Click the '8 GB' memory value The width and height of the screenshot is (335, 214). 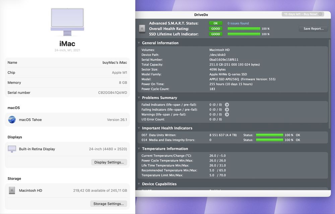pyautogui.click(x=123, y=83)
